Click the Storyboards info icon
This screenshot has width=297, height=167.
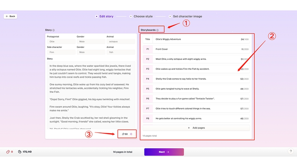157,30
